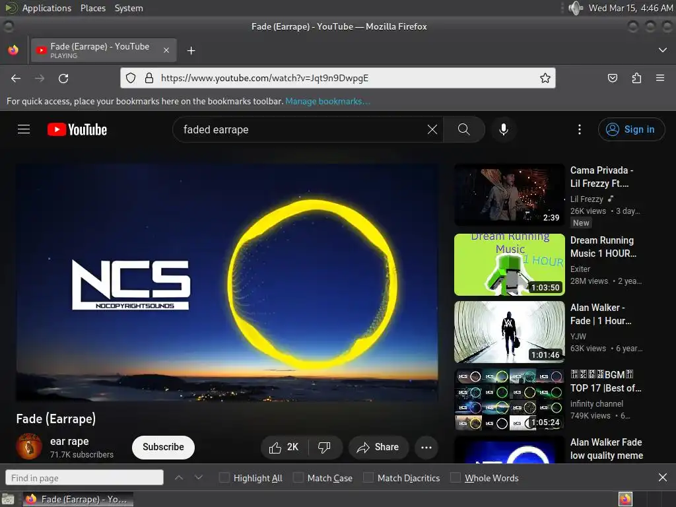Clear the YouTube search query
Image resolution: width=676 pixels, height=507 pixels.
pyautogui.click(x=432, y=129)
